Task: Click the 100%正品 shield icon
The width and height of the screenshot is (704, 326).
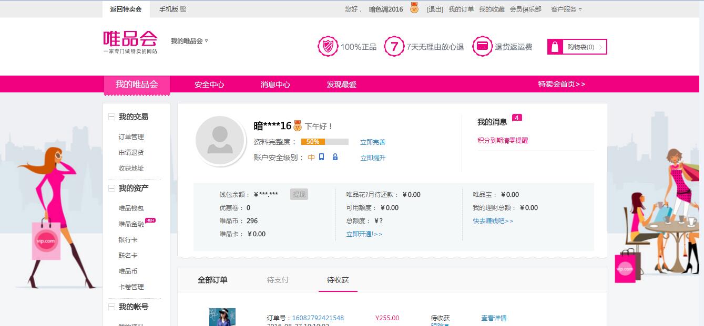Action: tap(328, 47)
